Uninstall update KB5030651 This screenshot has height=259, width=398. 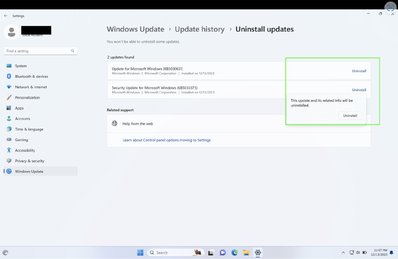click(x=359, y=71)
